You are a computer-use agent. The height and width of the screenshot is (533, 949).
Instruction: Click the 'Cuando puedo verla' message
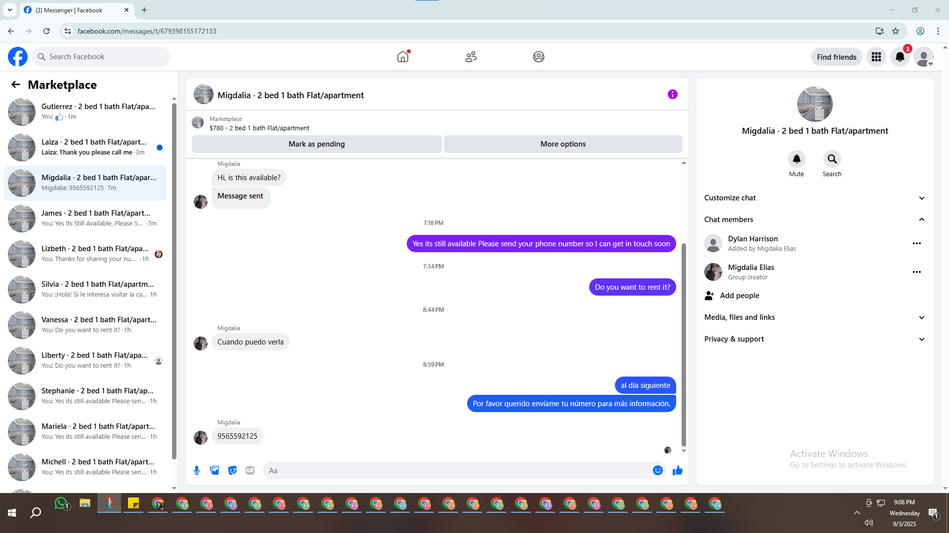[x=251, y=342]
